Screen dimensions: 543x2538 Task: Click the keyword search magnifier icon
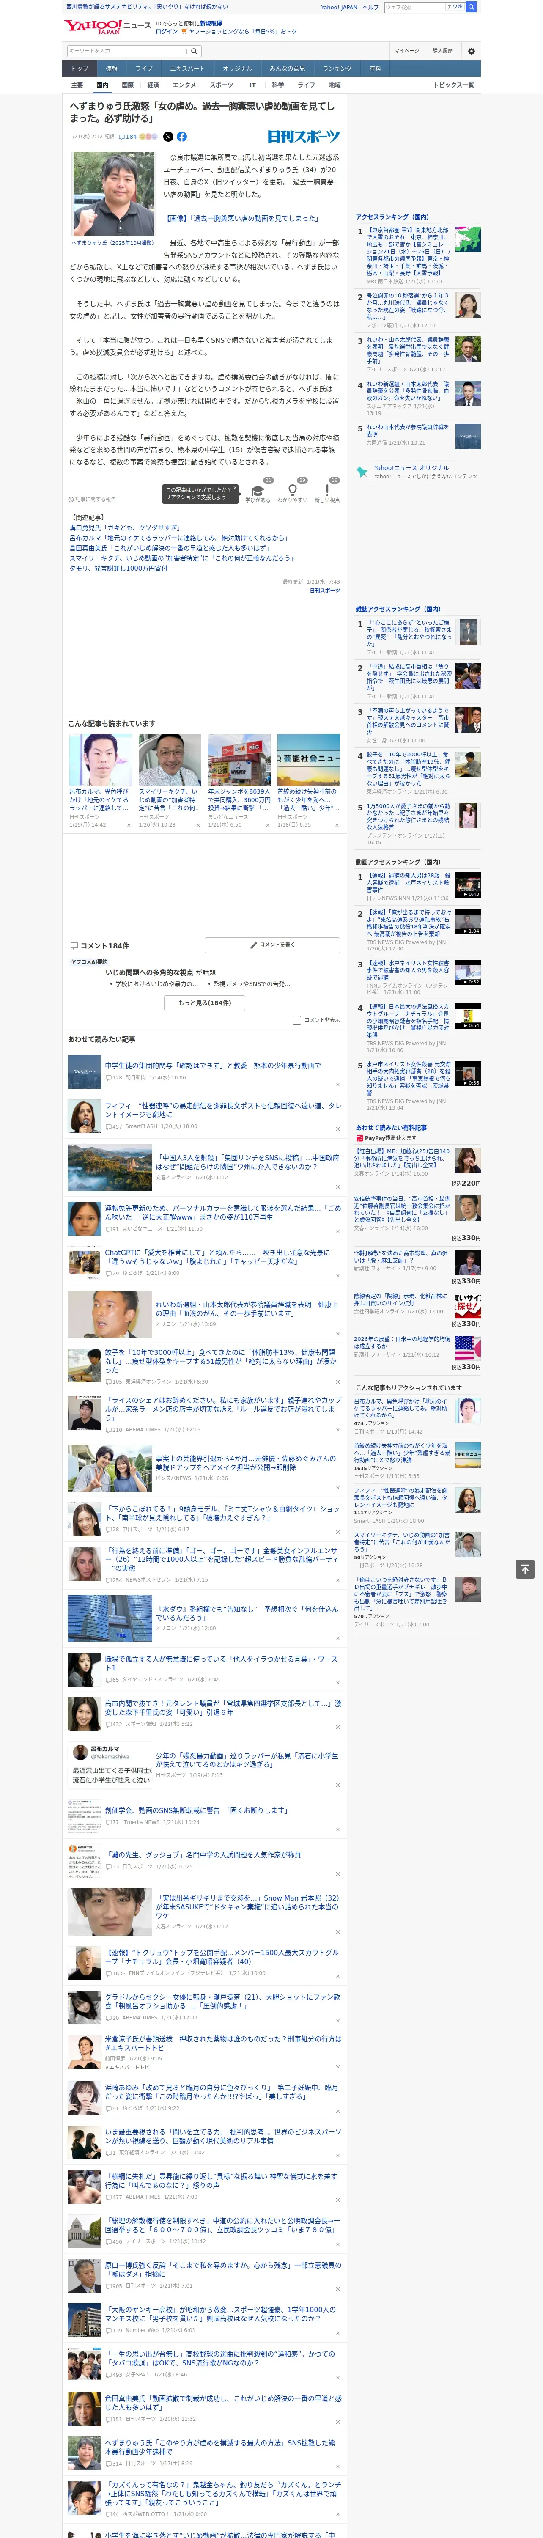[194, 50]
